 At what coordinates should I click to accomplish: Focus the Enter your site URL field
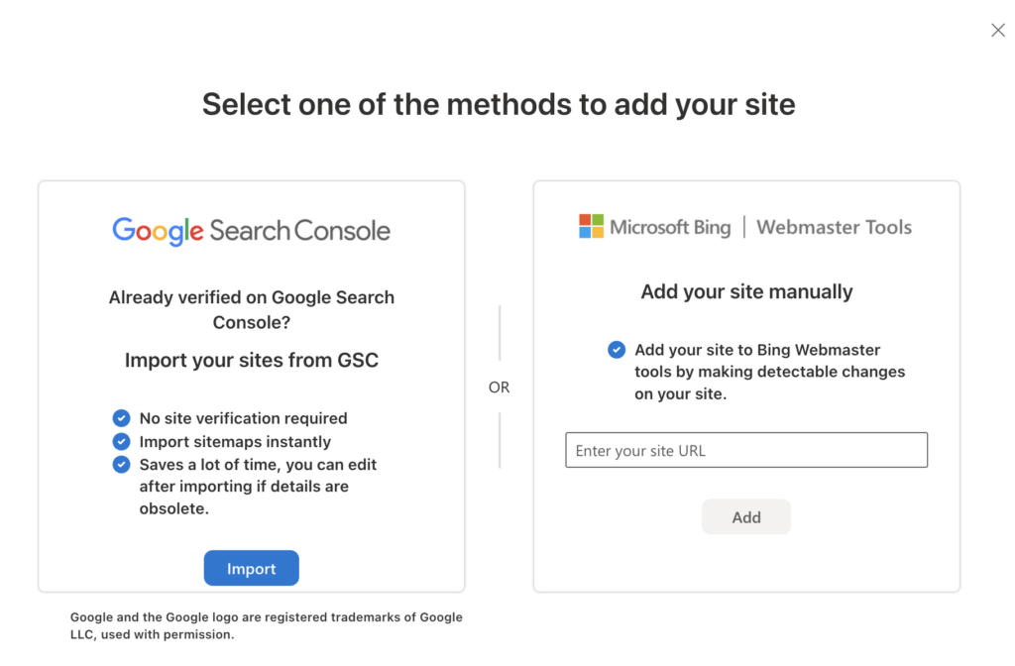[x=746, y=450]
